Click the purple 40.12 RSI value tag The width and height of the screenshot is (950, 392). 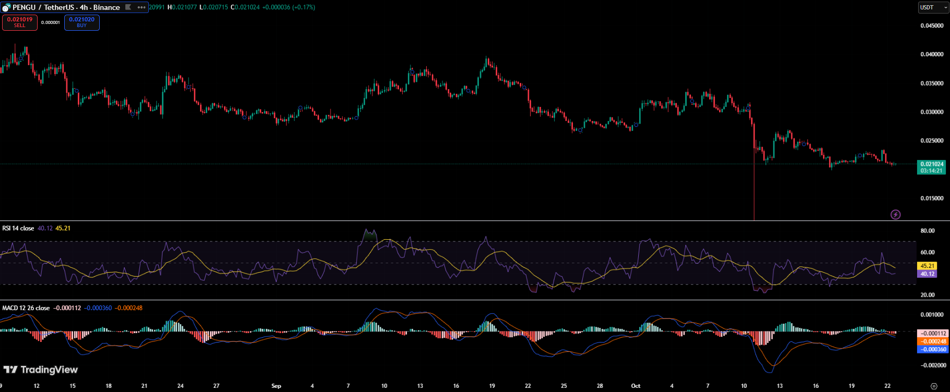[x=927, y=274]
